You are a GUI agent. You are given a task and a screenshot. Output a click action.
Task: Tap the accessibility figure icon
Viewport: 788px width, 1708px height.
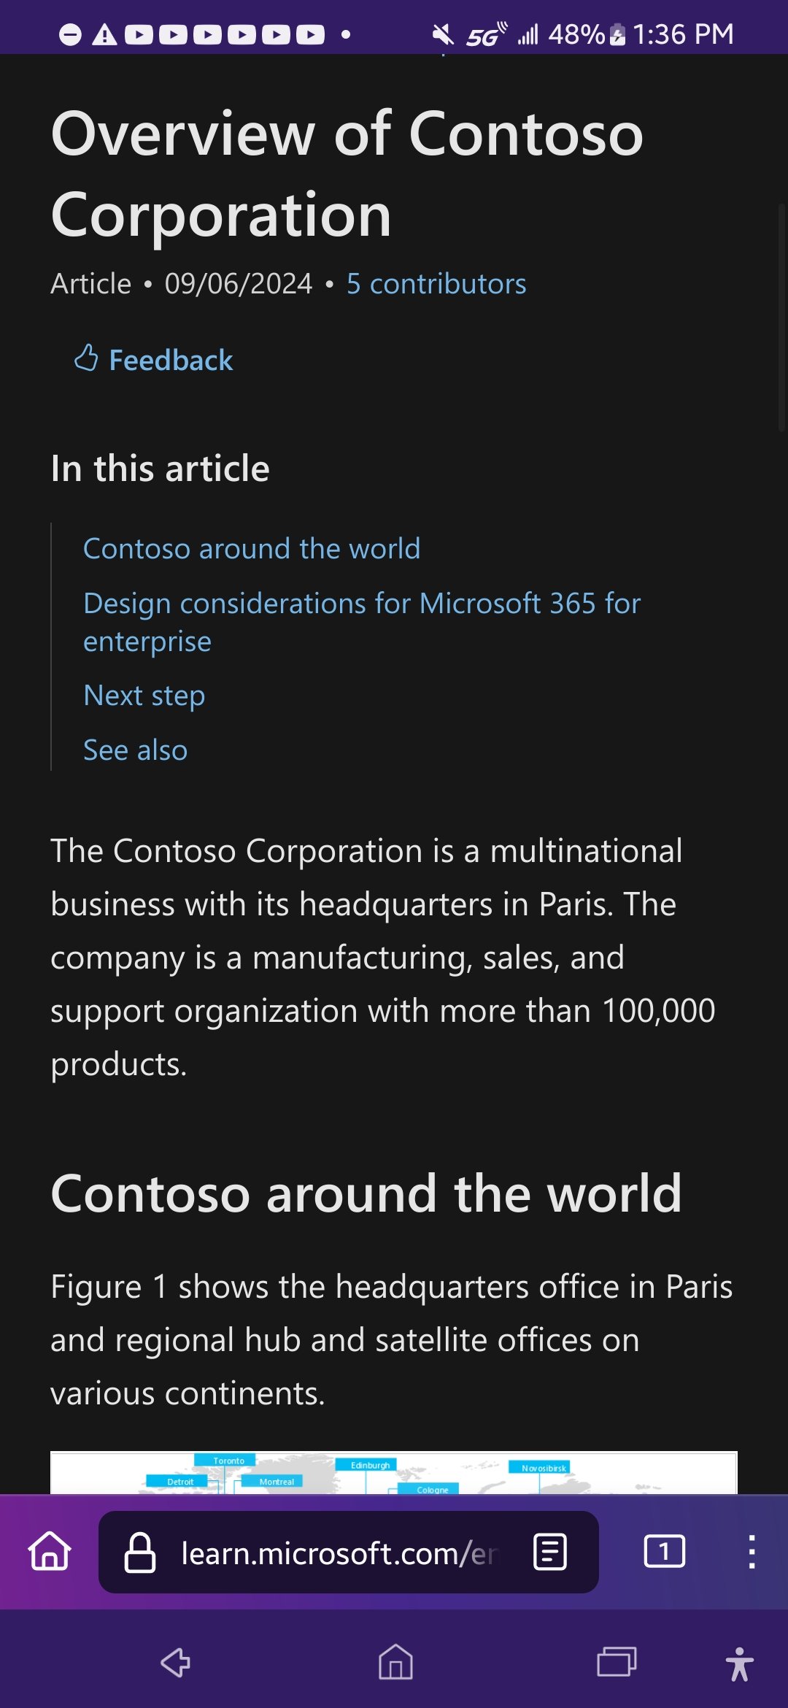739,1664
